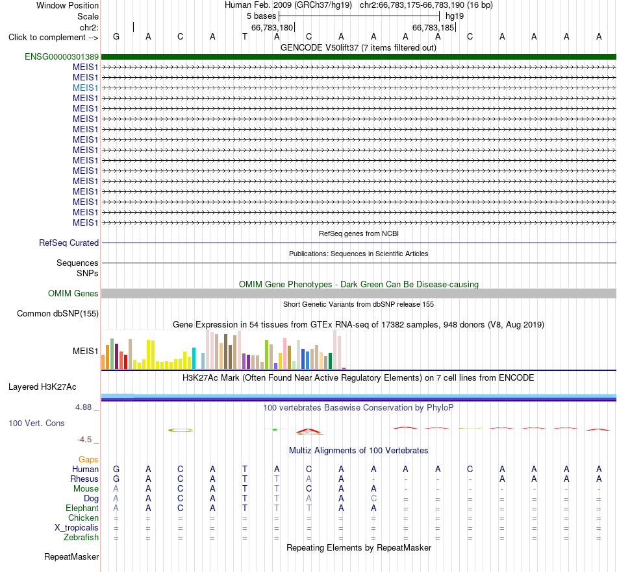Viewport: 617px width, 572px height.
Task: Select the '5 bases' scale bar label
Action: [x=262, y=16]
